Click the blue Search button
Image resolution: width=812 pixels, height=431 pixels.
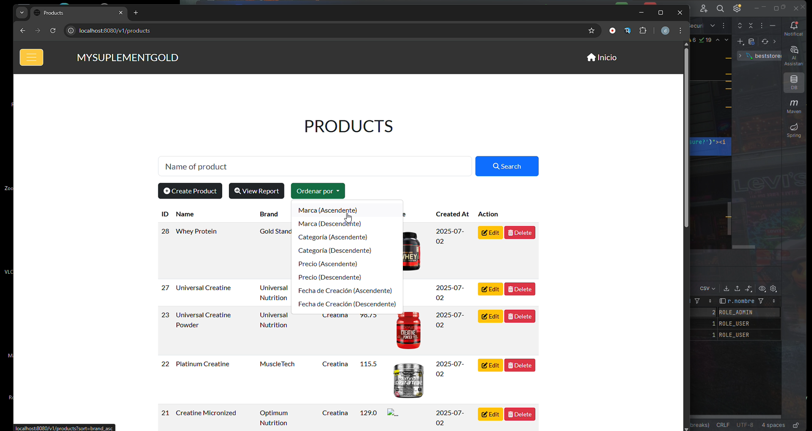pyautogui.click(x=506, y=166)
